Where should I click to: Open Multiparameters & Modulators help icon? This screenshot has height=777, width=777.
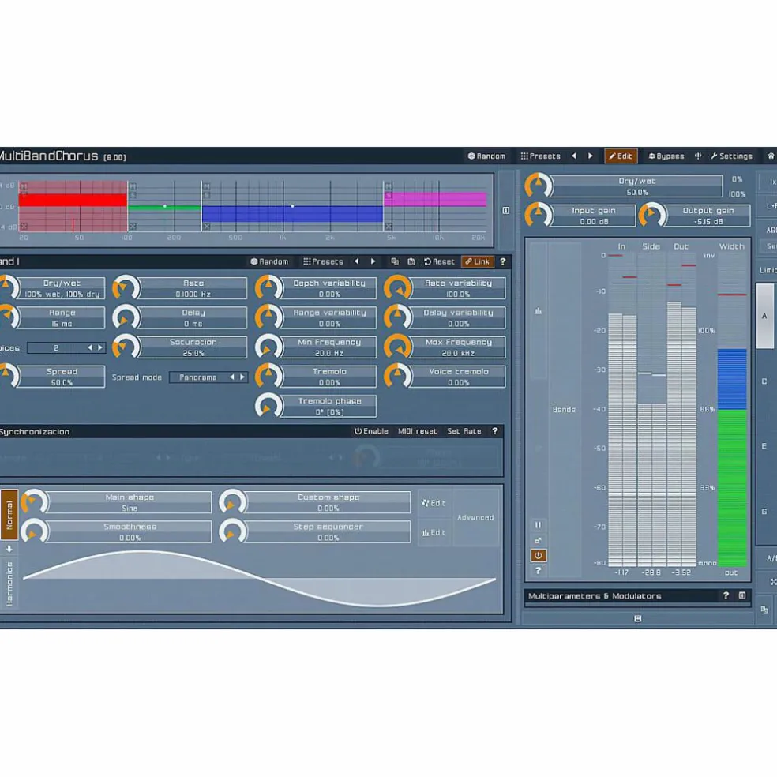pos(726,595)
